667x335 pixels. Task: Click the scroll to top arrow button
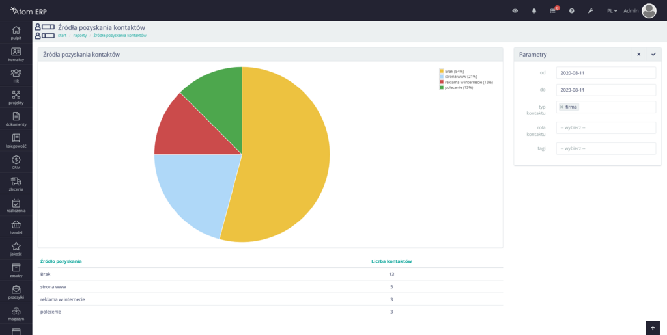(x=653, y=327)
